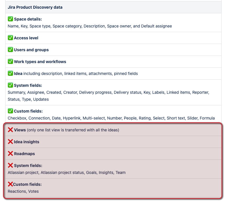Click the red cross beside unsupported Custom fields

[x=10, y=184]
